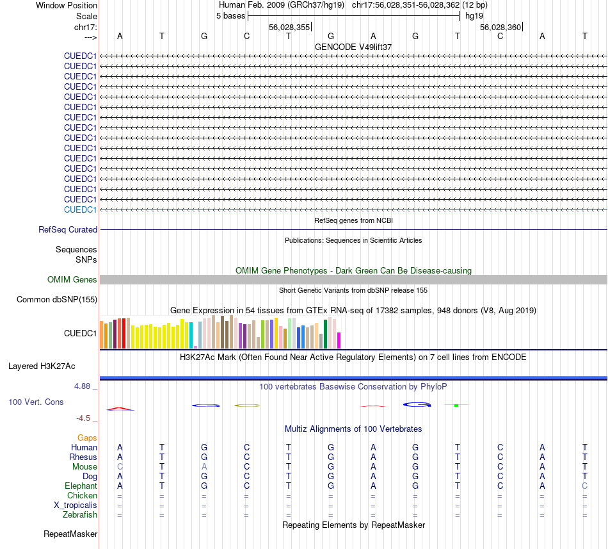The height and width of the screenshot is (549, 608).
Task: Select the magenta bar ending the GTEx chart
Action: tap(339, 340)
